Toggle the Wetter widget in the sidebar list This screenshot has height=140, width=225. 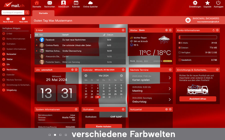click(4, 59)
